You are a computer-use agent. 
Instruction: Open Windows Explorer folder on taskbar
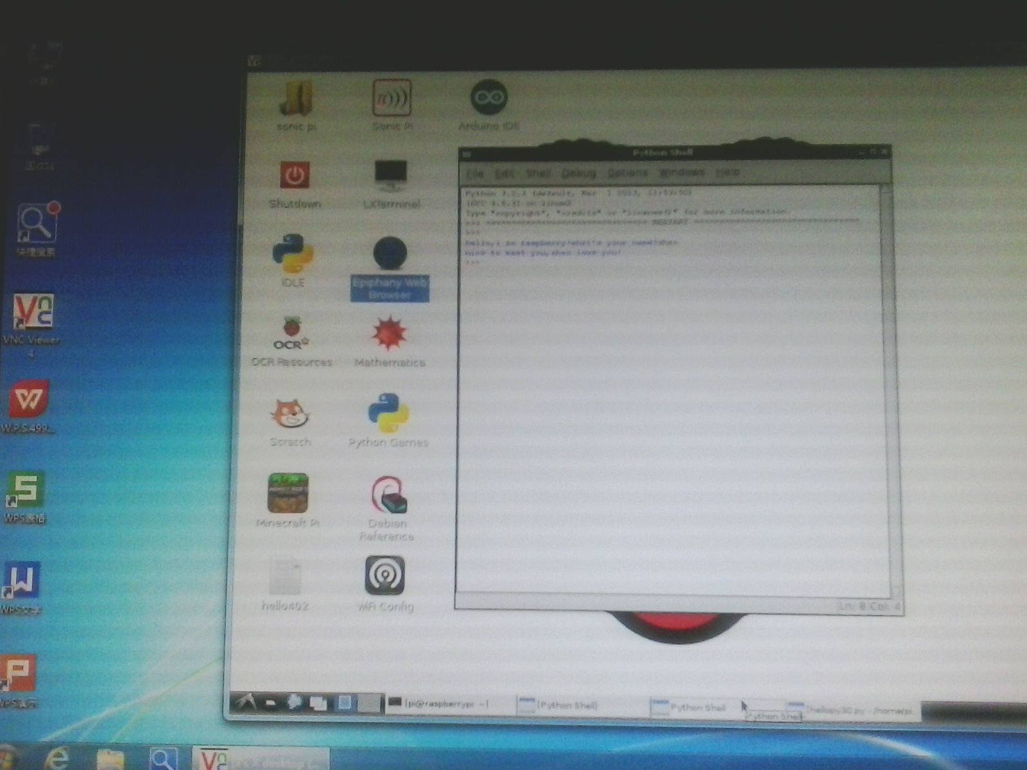[110, 760]
